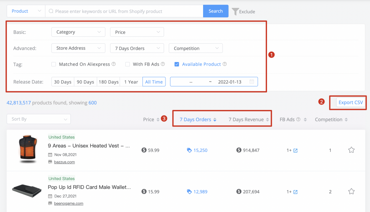
Task: Open FB Ads link for Heated Vest
Action: [x=296, y=150]
